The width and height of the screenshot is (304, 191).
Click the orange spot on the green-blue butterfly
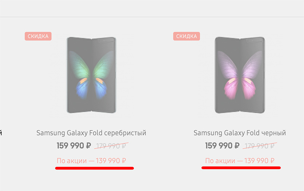(84, 80)
